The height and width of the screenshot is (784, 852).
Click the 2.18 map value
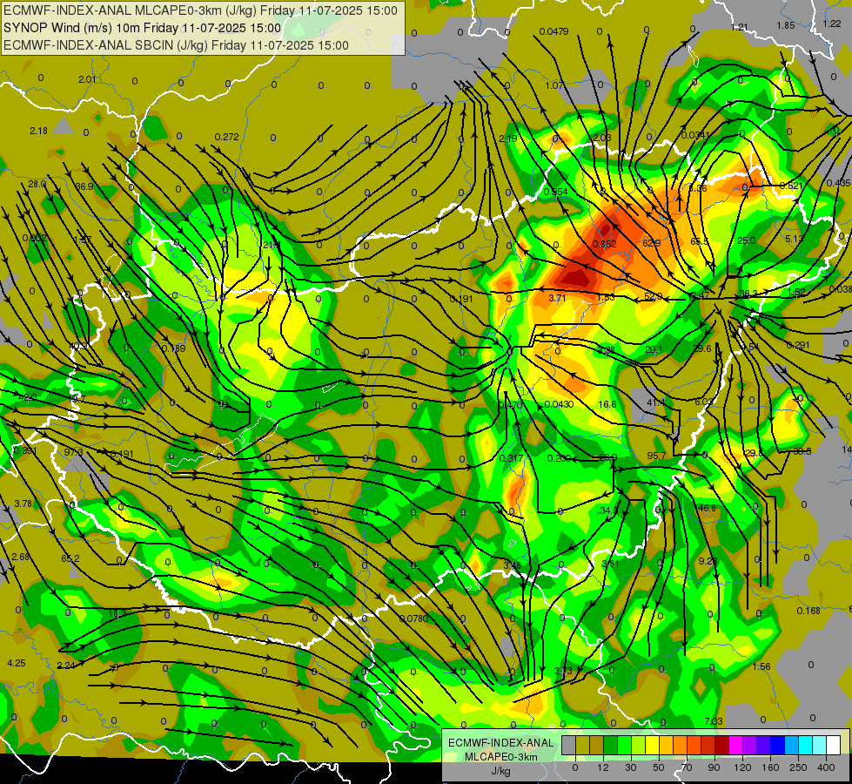(38, 132)
